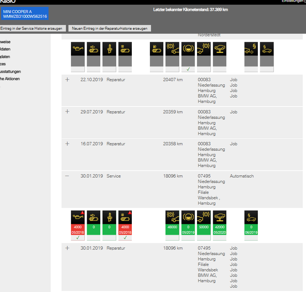
Task: Toggle the checked box under Norderstedt brake fluid icon
Action: click(x=188, y=69)
